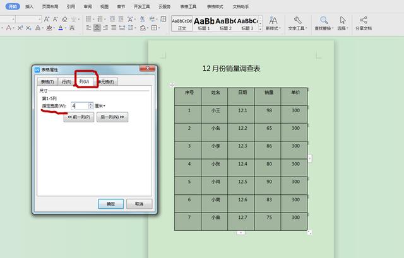The height and width of the screenshot is (258, 404).
Task: Click the distributed alignment icon
Action: [x=122, y=28]
